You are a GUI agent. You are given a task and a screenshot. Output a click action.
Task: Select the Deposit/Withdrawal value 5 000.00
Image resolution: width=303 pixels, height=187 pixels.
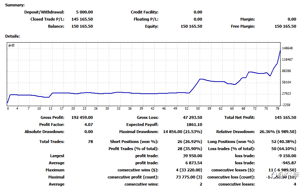[84, 12]
